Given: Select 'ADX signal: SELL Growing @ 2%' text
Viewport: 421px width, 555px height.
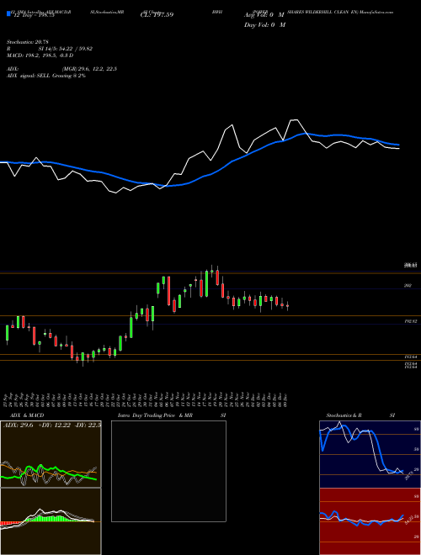Looking at the screenshot, I should coord(46,76).
